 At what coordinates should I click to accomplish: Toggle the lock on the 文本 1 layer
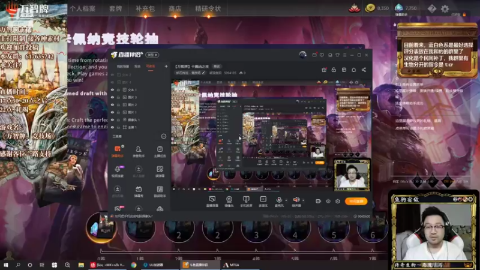tap(118, 89)
